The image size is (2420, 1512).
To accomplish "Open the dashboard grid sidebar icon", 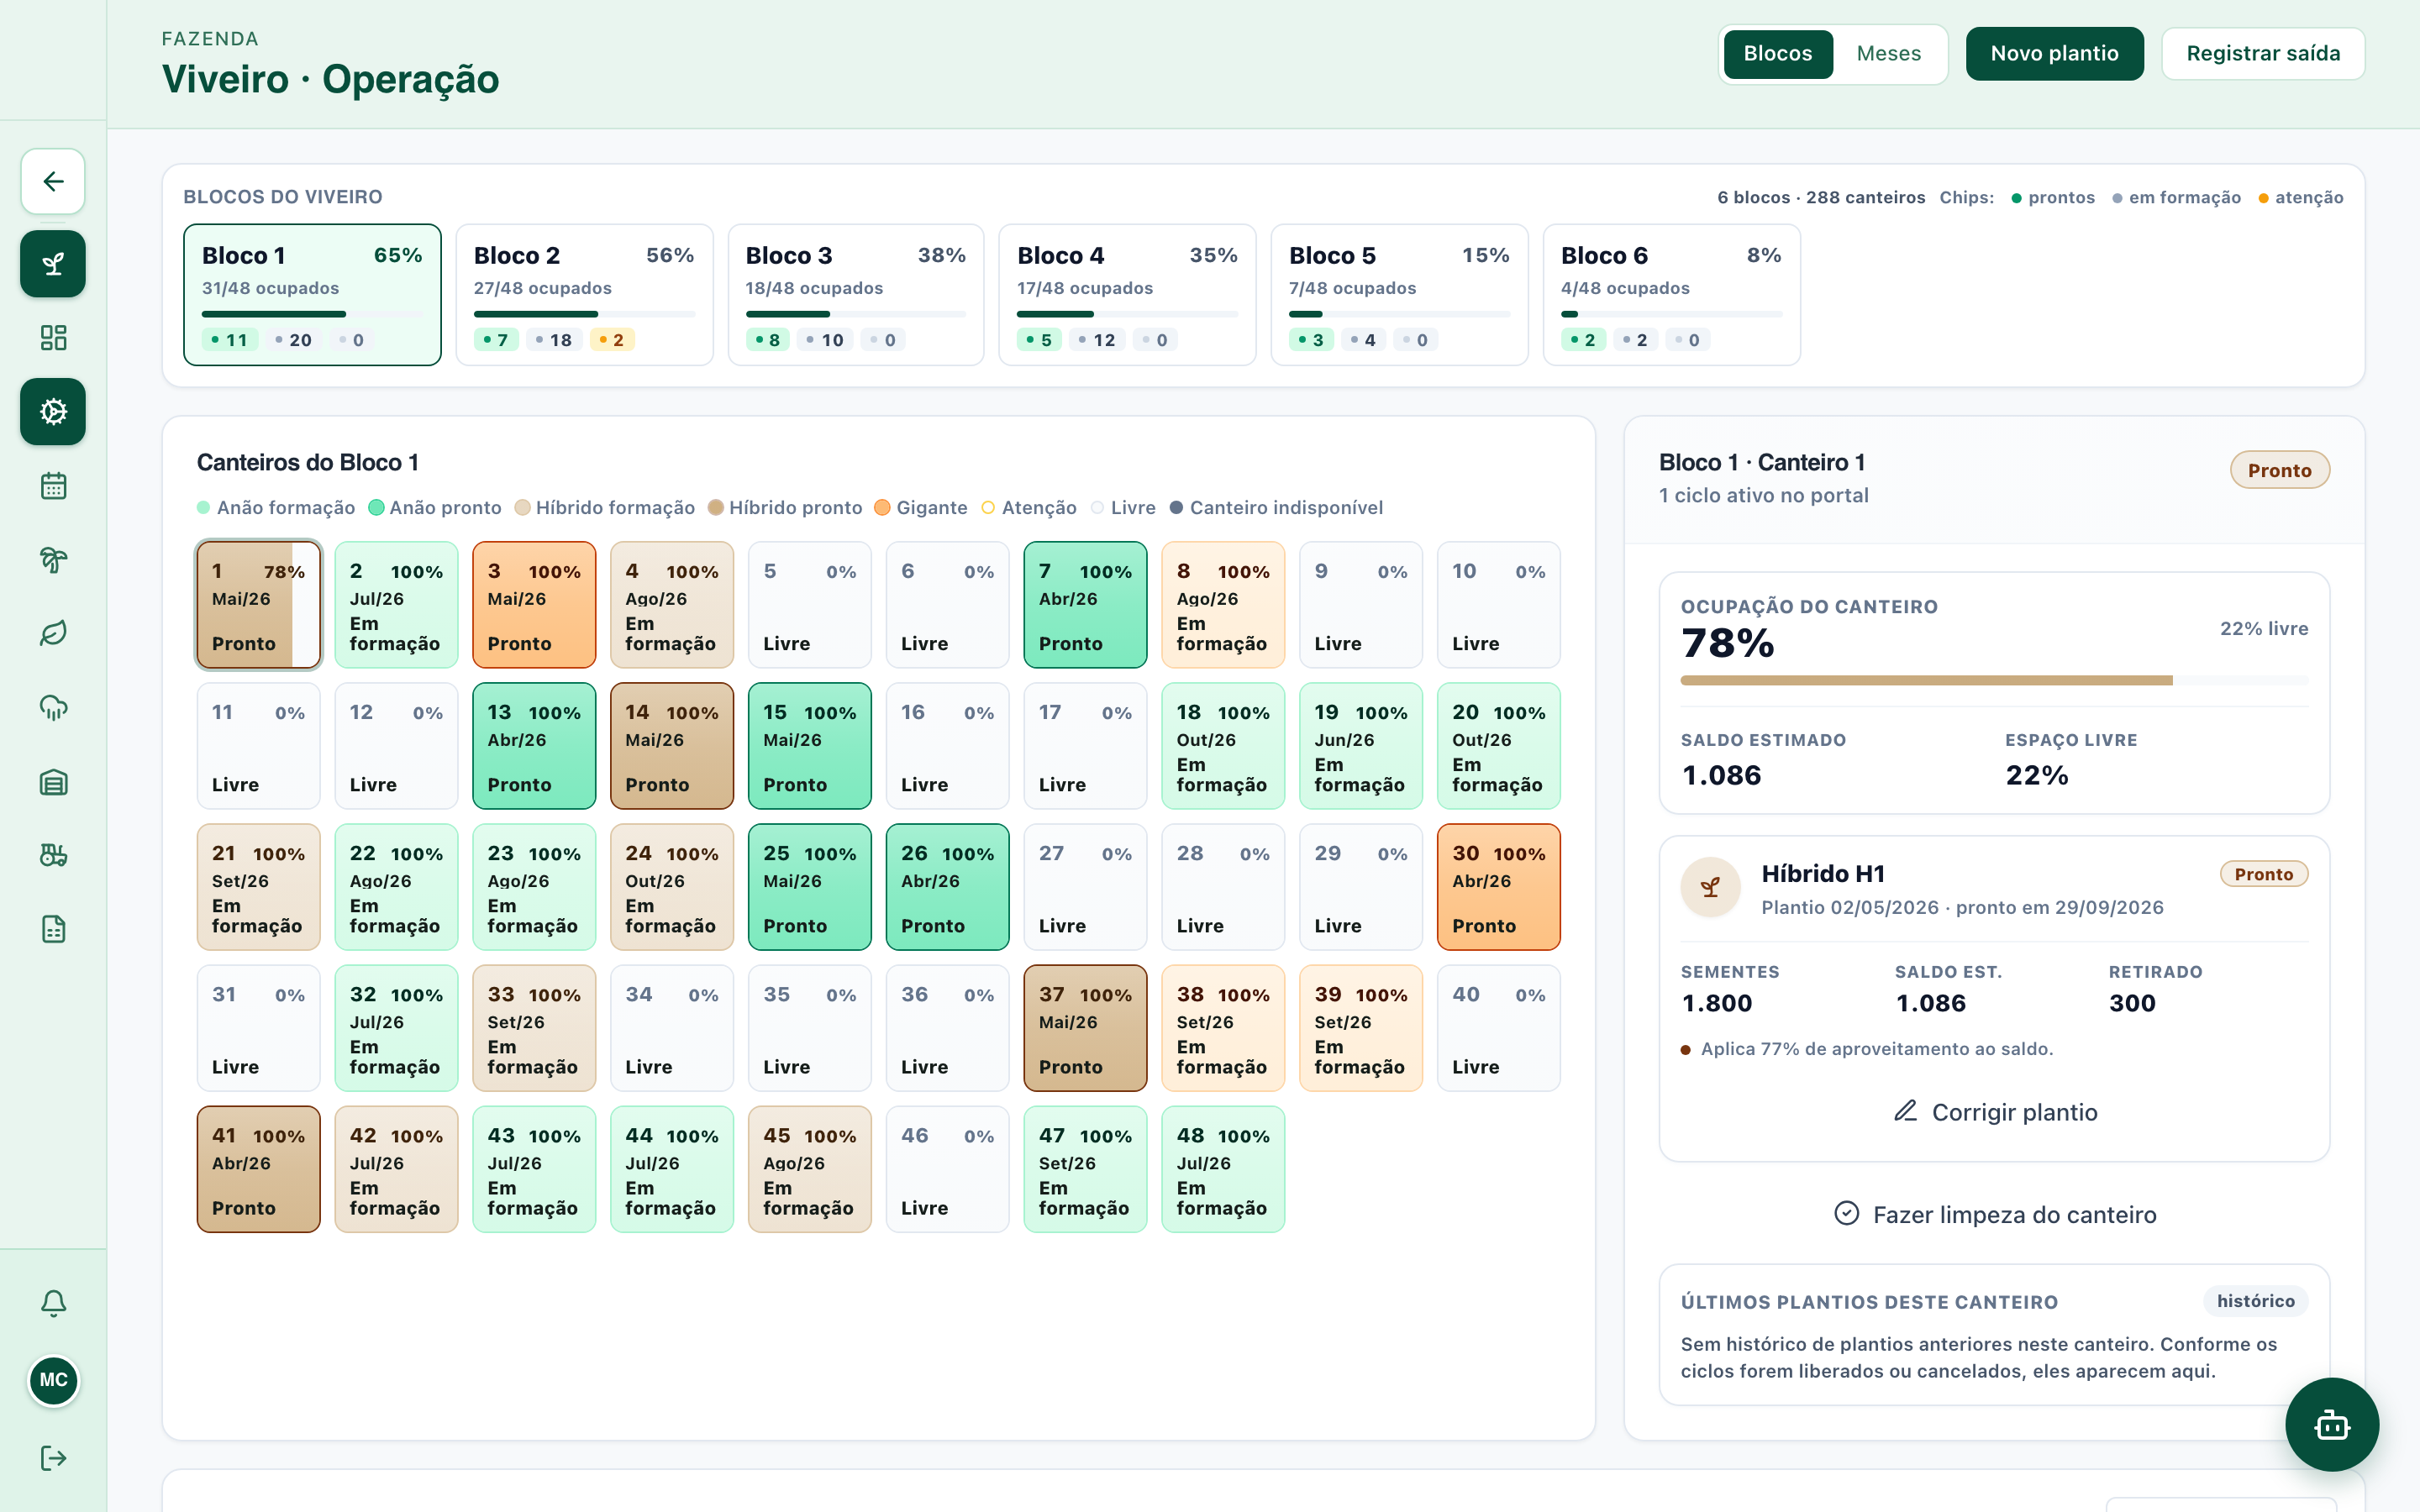I will tap(53, 338).
